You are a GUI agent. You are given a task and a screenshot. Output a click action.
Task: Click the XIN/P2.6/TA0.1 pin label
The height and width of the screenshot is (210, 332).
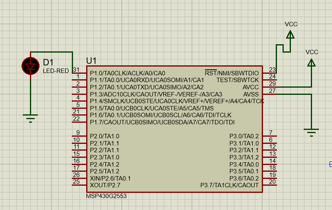(110, 179)
